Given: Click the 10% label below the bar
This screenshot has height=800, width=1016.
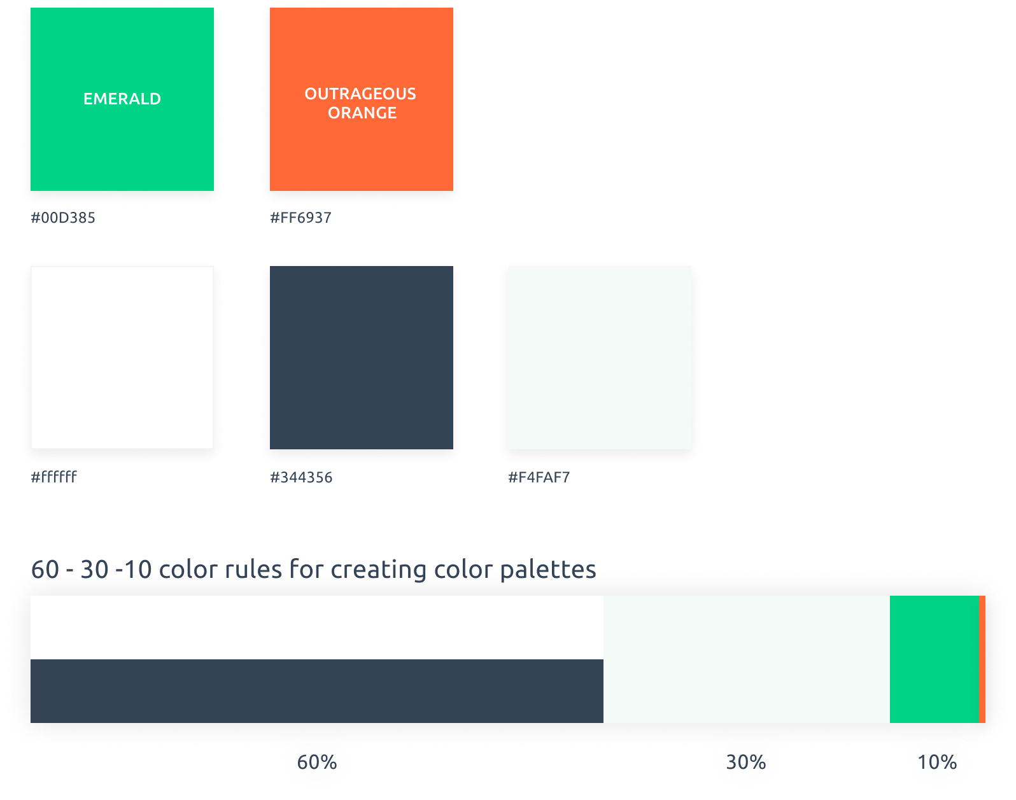Looking at the screenshot, I should [937, 762].
